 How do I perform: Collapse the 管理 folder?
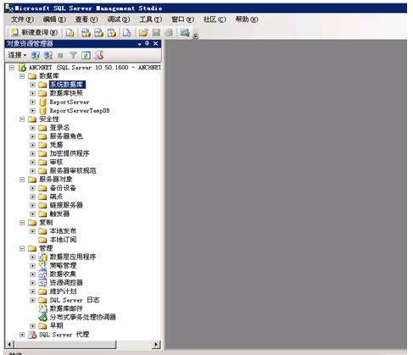pyautogui.click(x=22, y=248)
